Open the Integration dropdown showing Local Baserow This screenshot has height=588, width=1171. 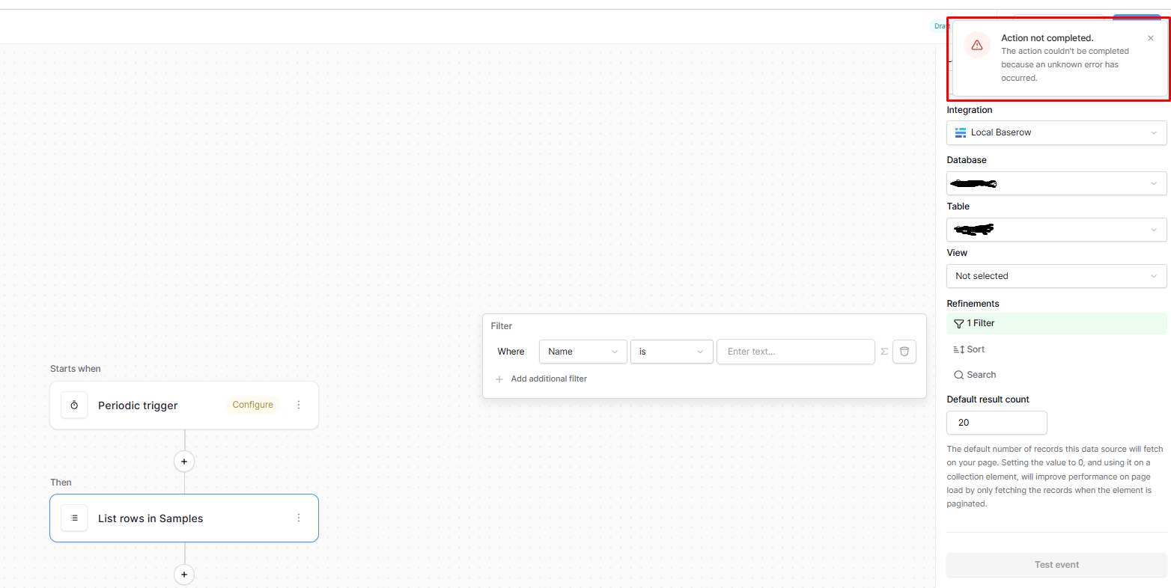(1056, 132)
